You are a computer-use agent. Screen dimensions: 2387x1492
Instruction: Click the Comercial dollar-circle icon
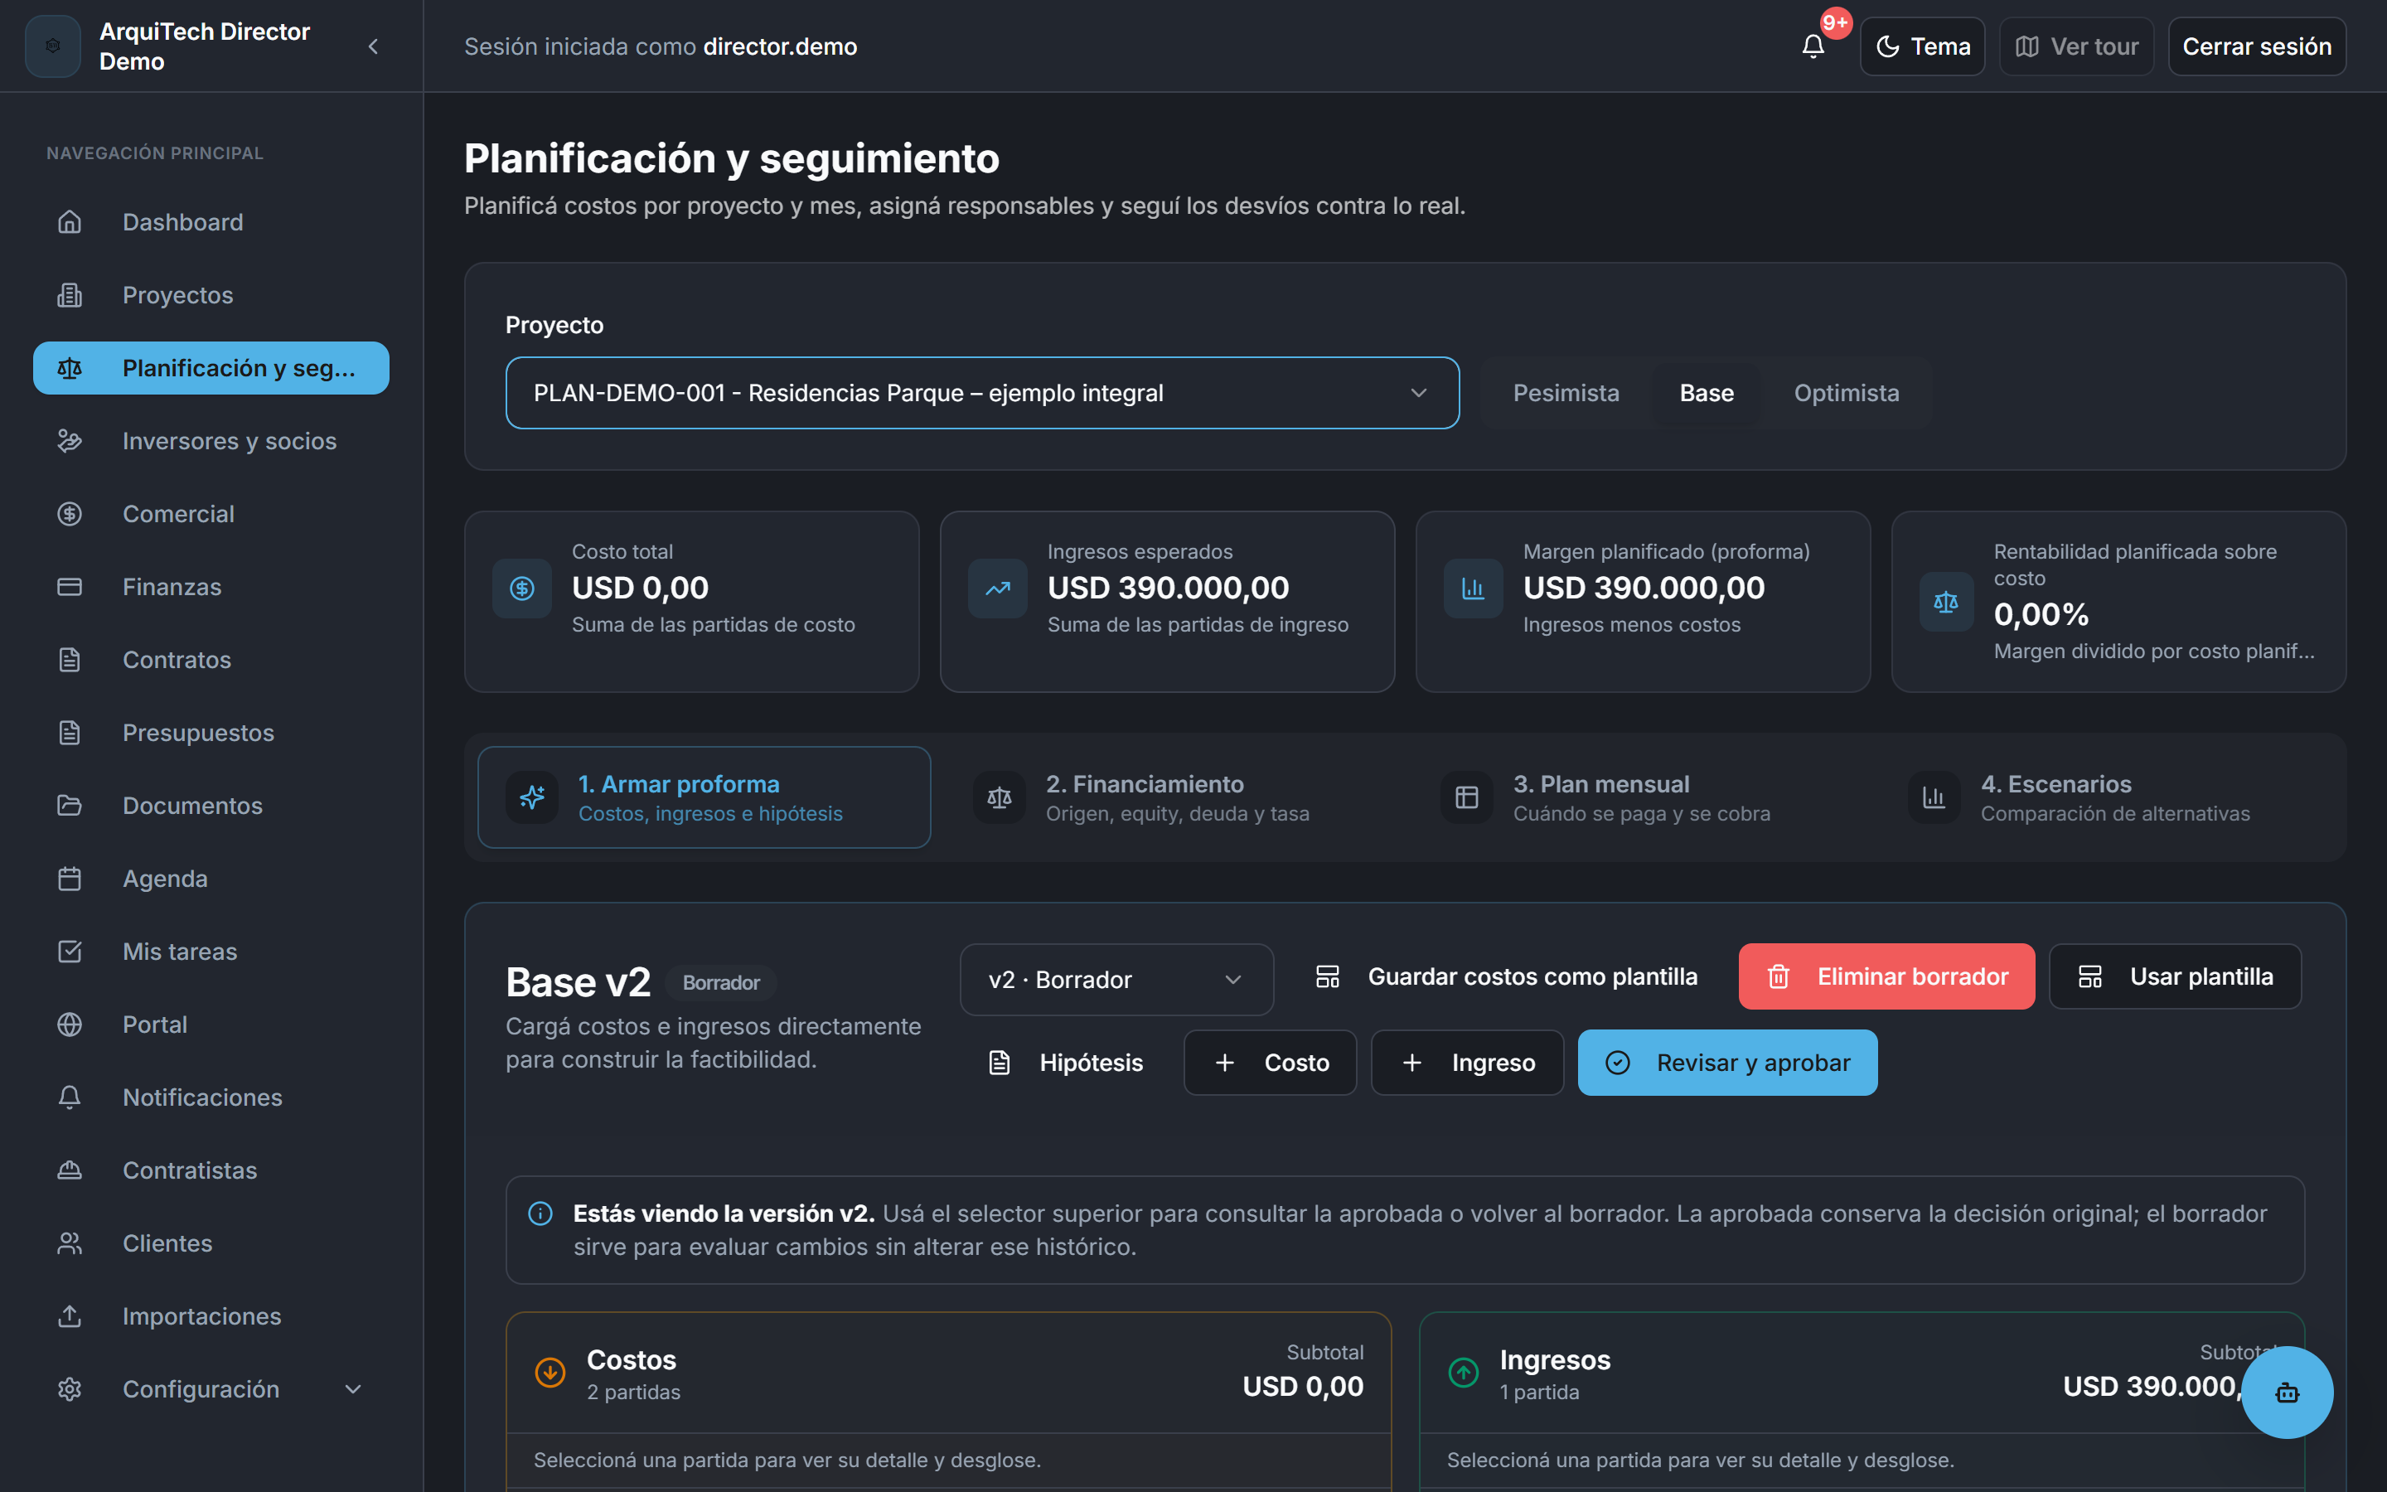69,514
